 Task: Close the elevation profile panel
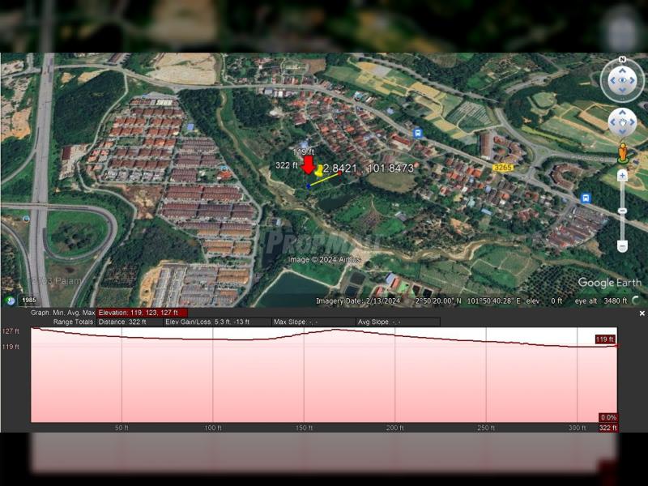642,313
